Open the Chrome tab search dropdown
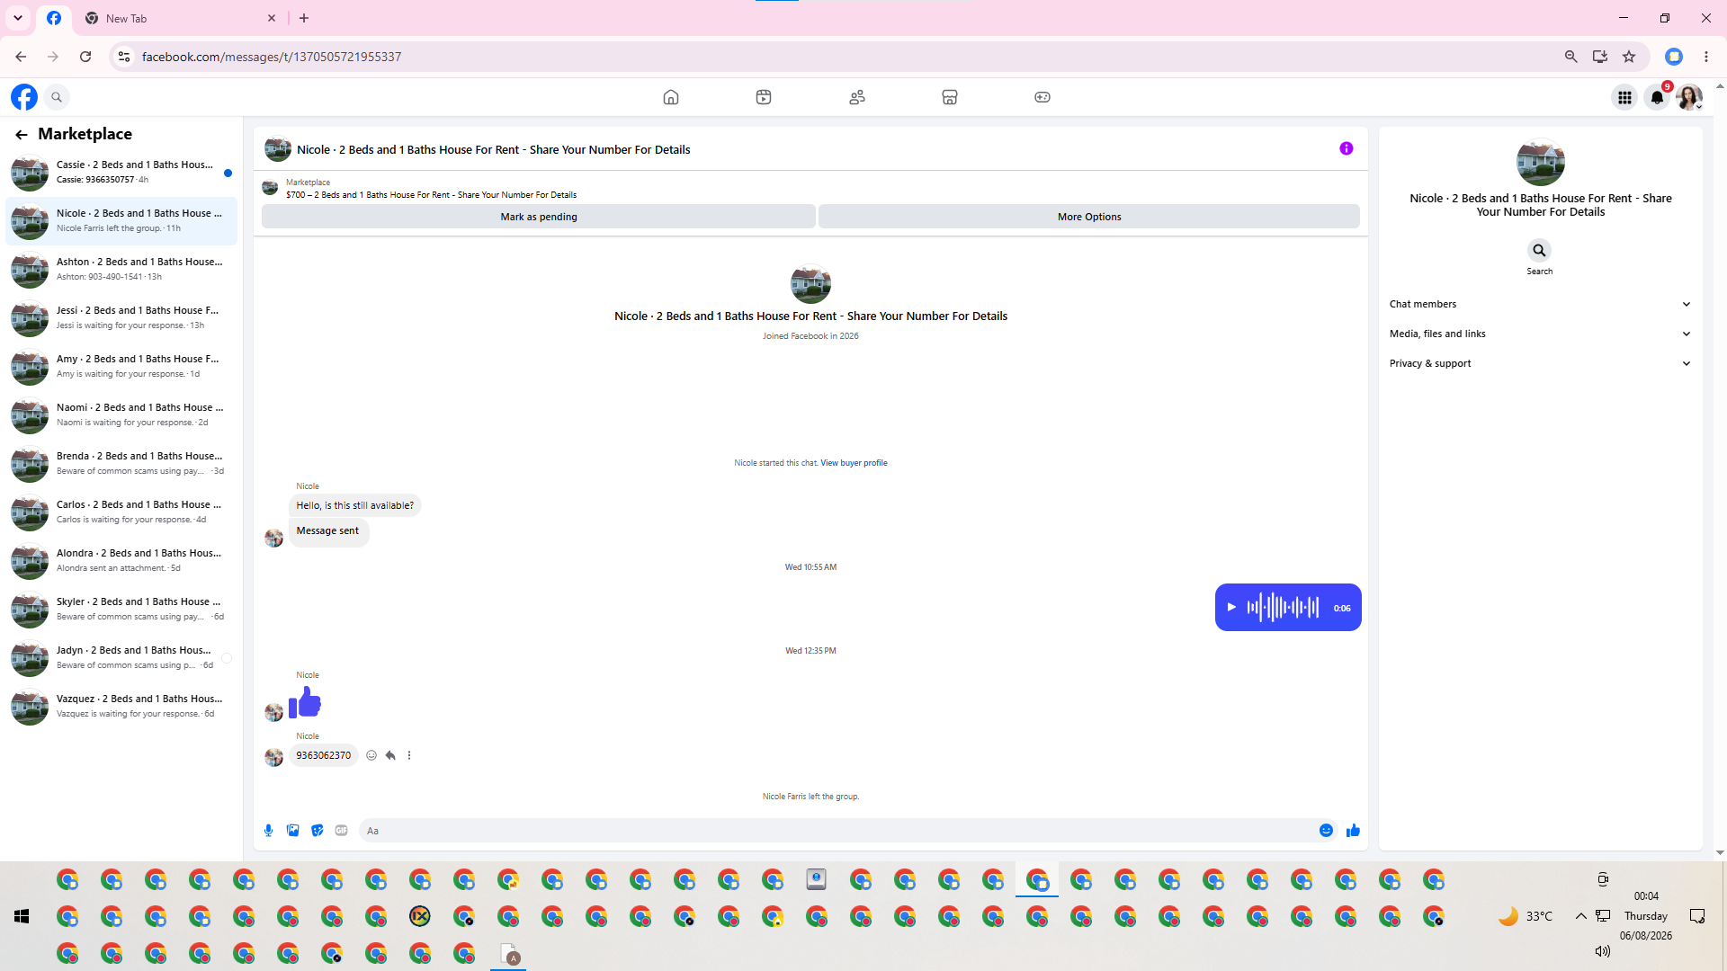The height and width of the screenshot is (971, 1727). pyautogui.click(x=18, y=18)
